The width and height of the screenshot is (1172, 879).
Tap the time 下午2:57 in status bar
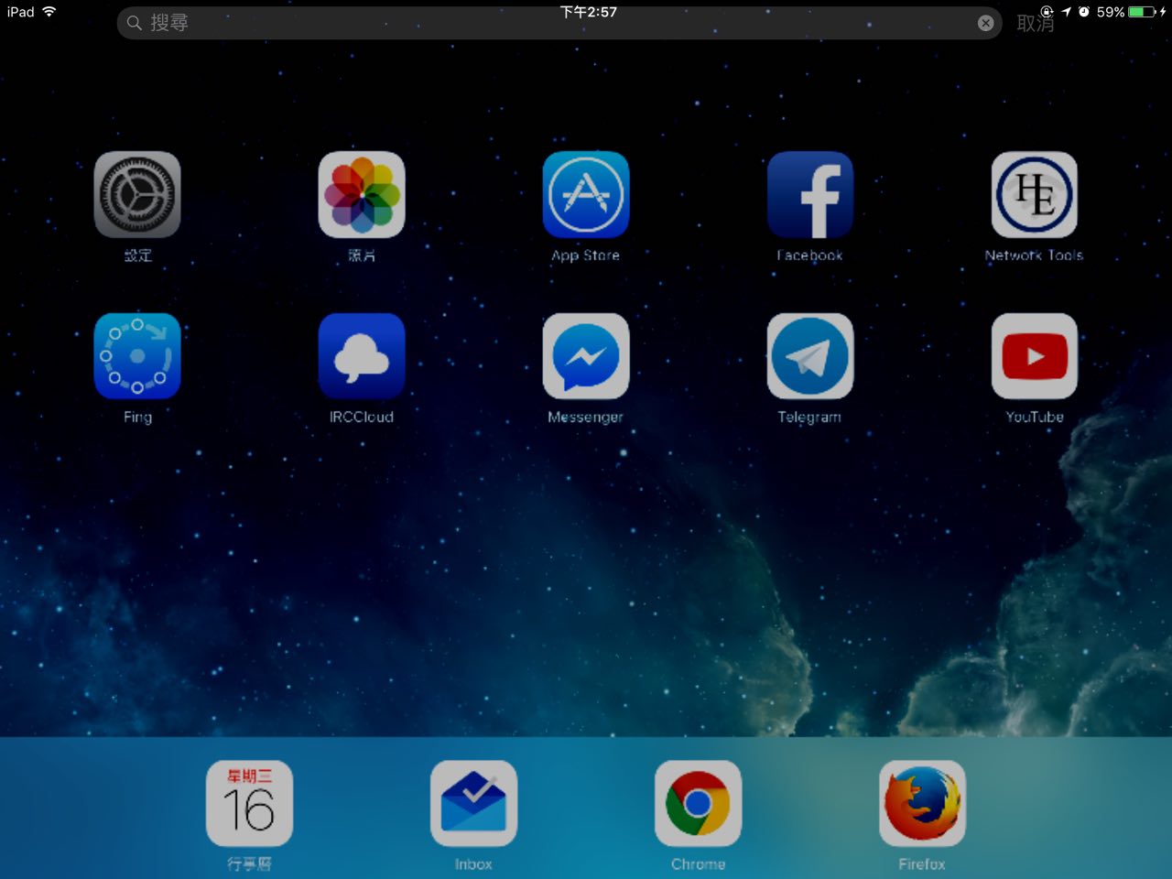click(x=589, y=12)
